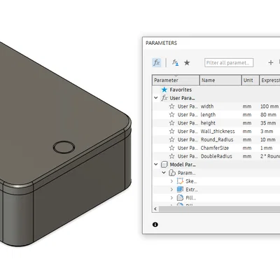Screen dimensions: 280x280
Task: Click the Sketch feature icon
Action: pos(180,181)
